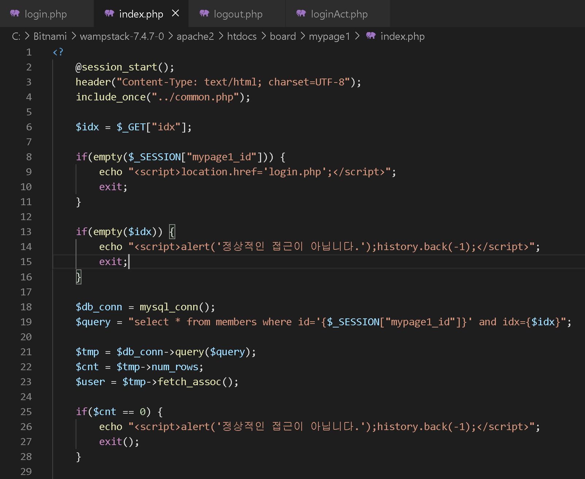585x479 pixels.
Task: Click PHP elephant icon on logout.php tab
Action: coord(204,14)
